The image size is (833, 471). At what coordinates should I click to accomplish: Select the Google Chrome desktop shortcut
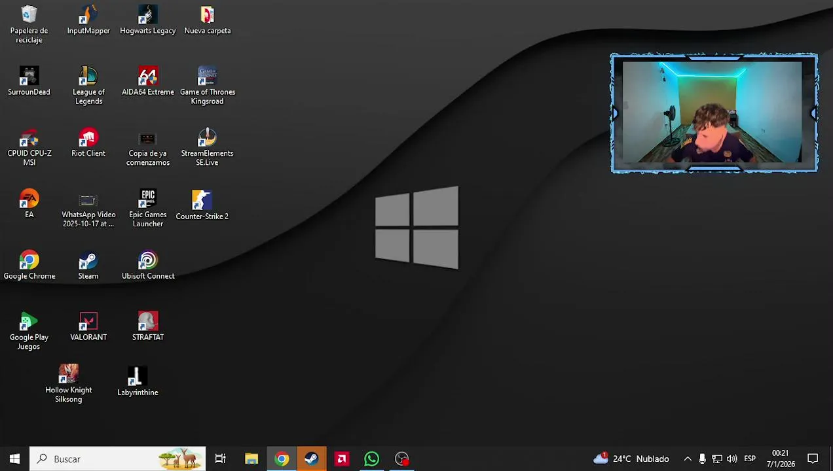click(x=29, y=265)
